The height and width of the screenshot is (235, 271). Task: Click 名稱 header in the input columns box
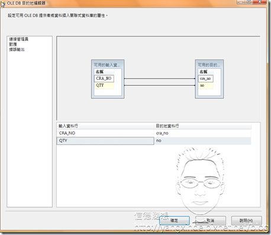[104, 72]
